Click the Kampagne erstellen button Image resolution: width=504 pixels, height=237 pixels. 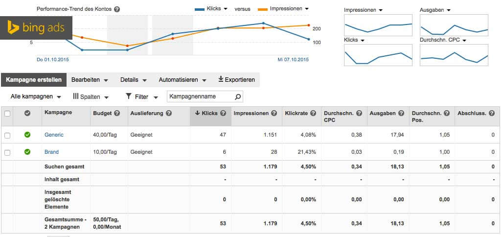34,80
